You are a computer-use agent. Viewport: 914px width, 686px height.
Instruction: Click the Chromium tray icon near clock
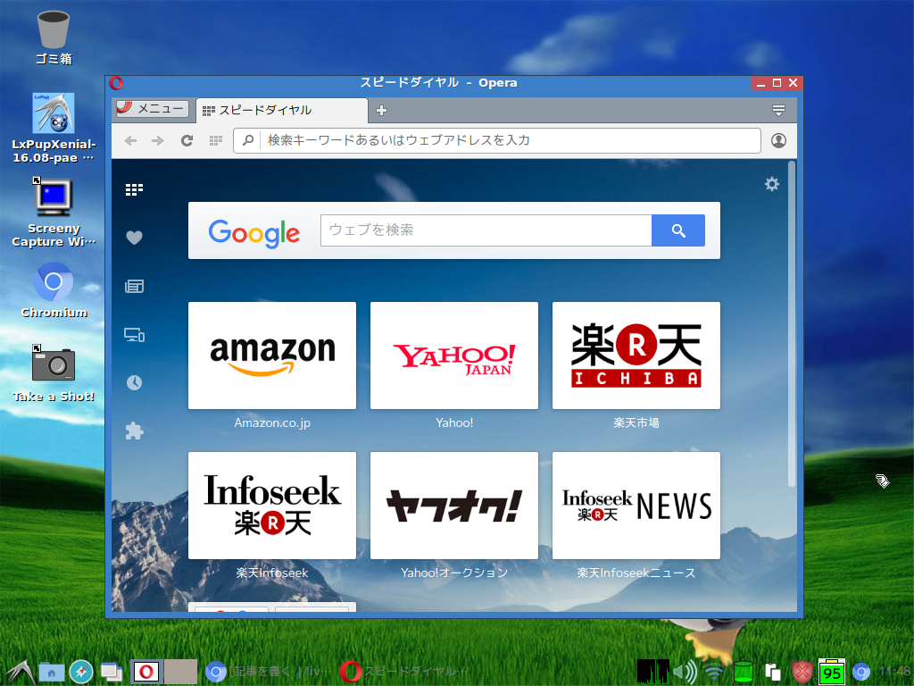pos(861,672)
